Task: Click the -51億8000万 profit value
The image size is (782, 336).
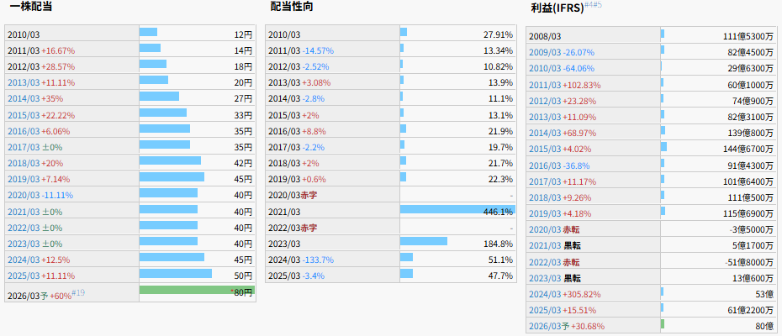Action: pos(749,262)
